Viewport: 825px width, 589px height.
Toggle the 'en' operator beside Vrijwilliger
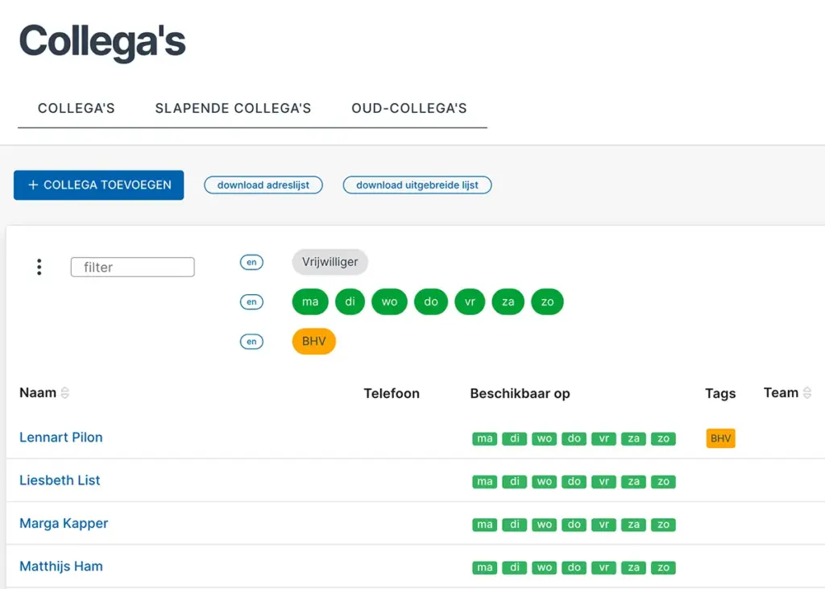[x=251, y=262]
